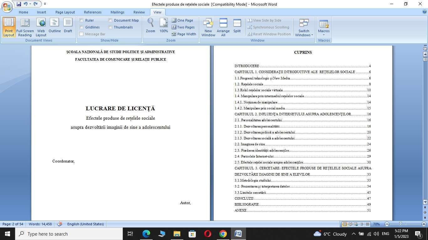428x240 pixels.
Task: Select Web Layout document view
Action: click(x=41, y=27)
